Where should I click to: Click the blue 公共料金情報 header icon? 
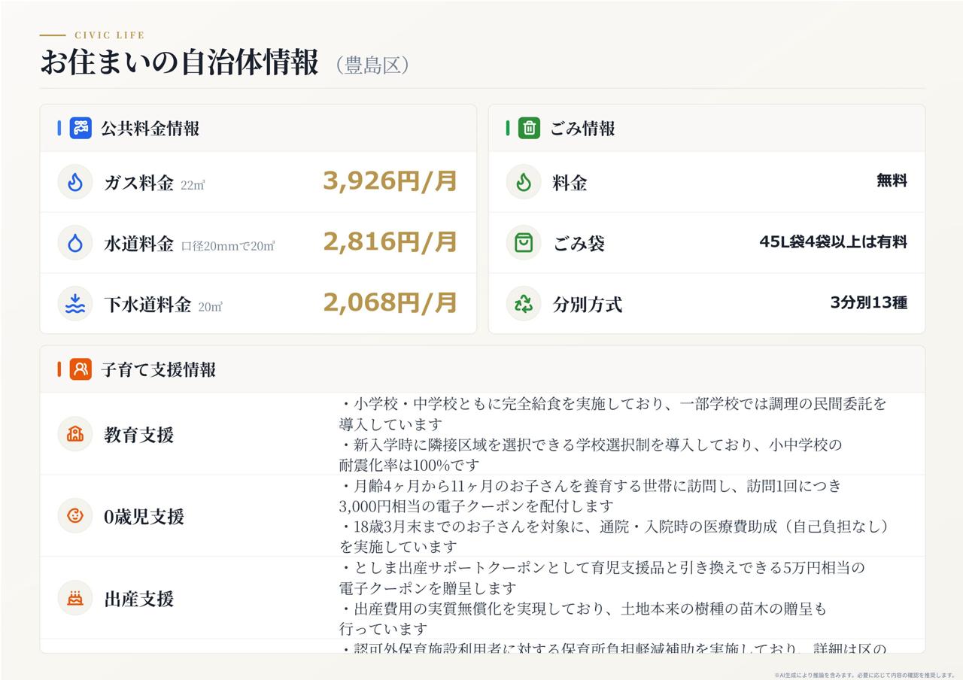click(81, 128)
